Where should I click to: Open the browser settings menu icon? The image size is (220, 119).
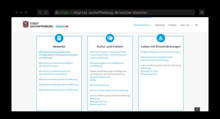202,13
